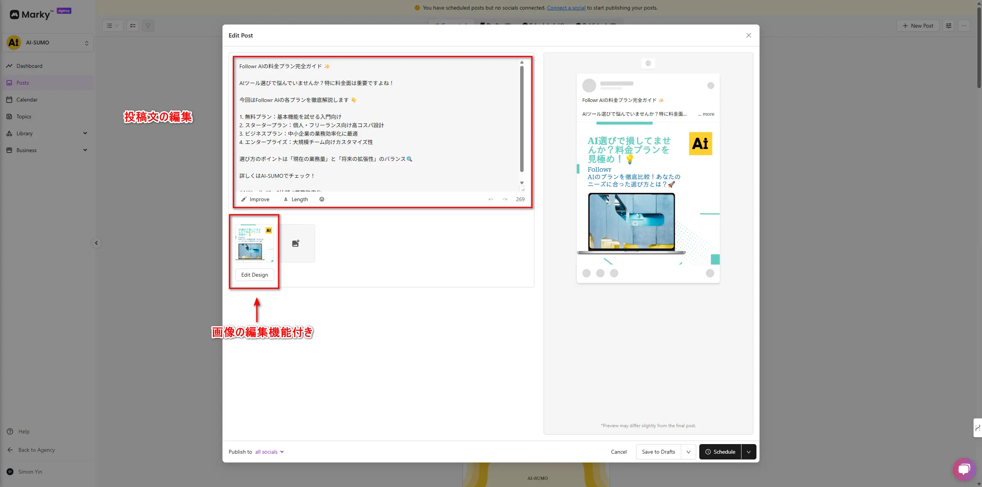Collapse the sidebar with arrow button
The image size is (982, 487).
(96, 243)
